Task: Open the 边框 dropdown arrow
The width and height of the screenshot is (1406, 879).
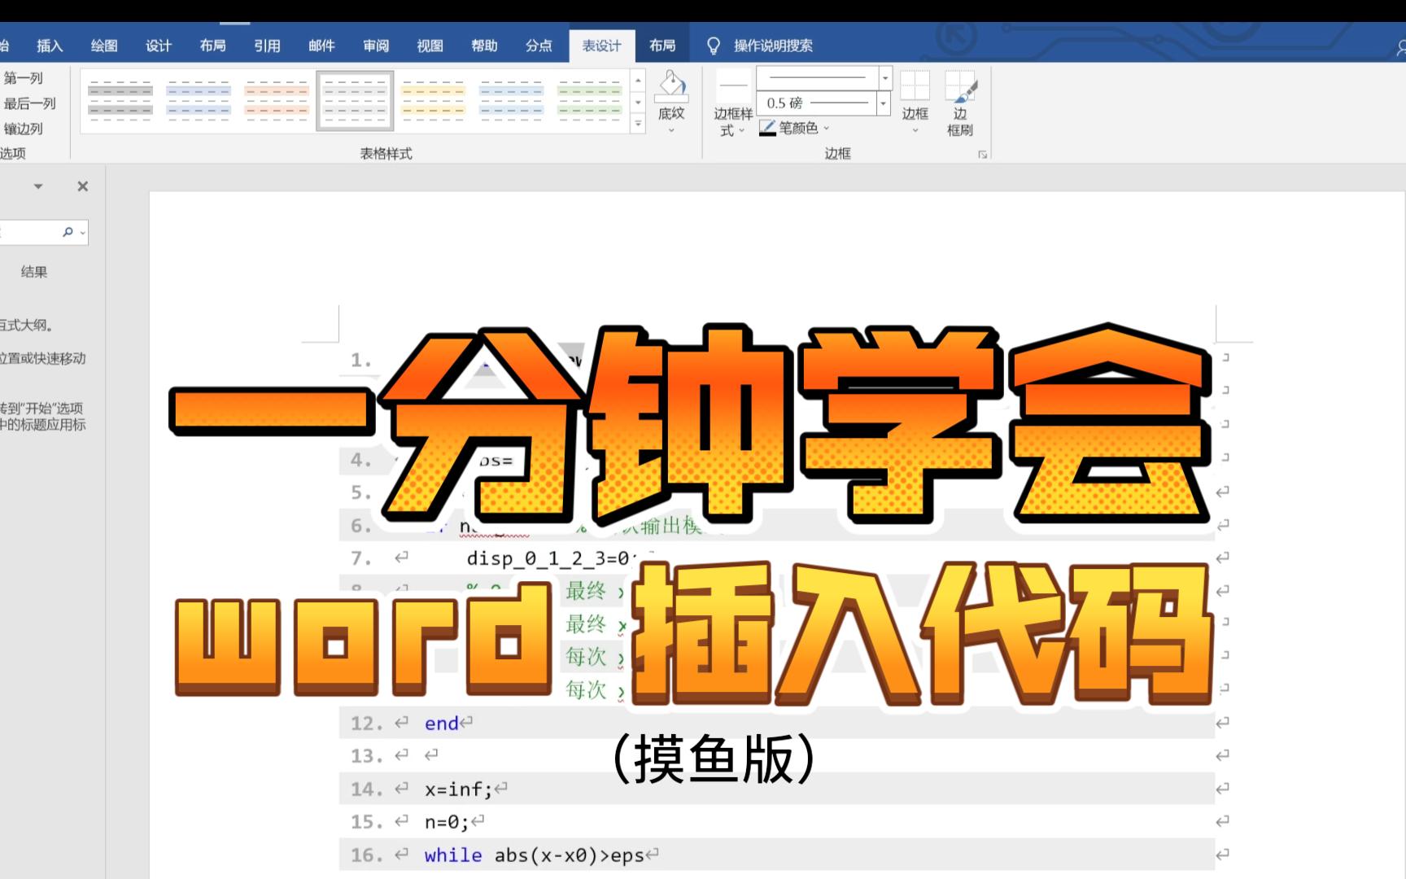Action: pyautogui.click(x=915, y=130)
